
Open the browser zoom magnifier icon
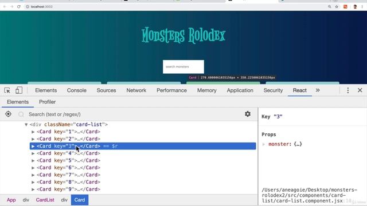tap(330, 7)
